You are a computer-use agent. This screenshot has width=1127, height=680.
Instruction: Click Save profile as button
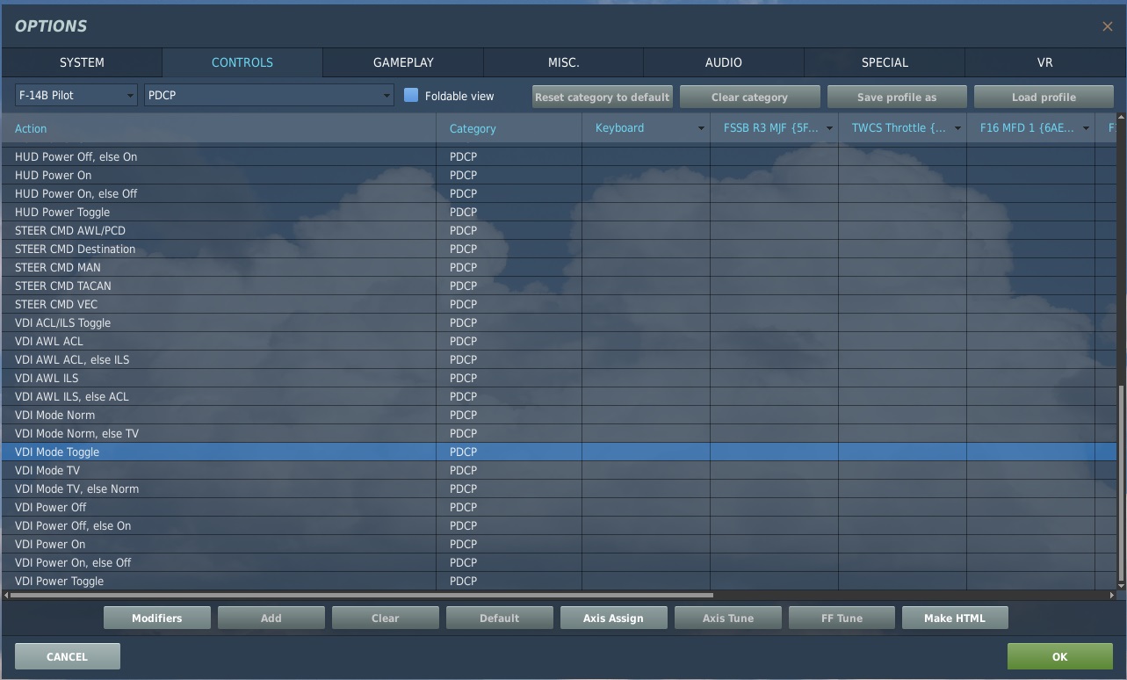897,97
